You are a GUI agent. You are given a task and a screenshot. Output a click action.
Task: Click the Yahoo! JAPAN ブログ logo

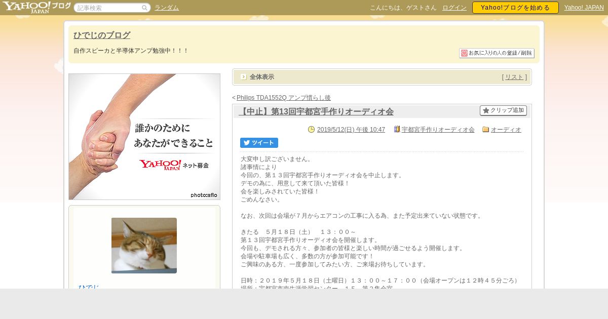(x=36, y=7)
